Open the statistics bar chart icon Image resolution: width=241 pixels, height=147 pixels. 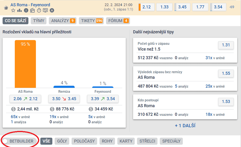[x=20, y=10]
